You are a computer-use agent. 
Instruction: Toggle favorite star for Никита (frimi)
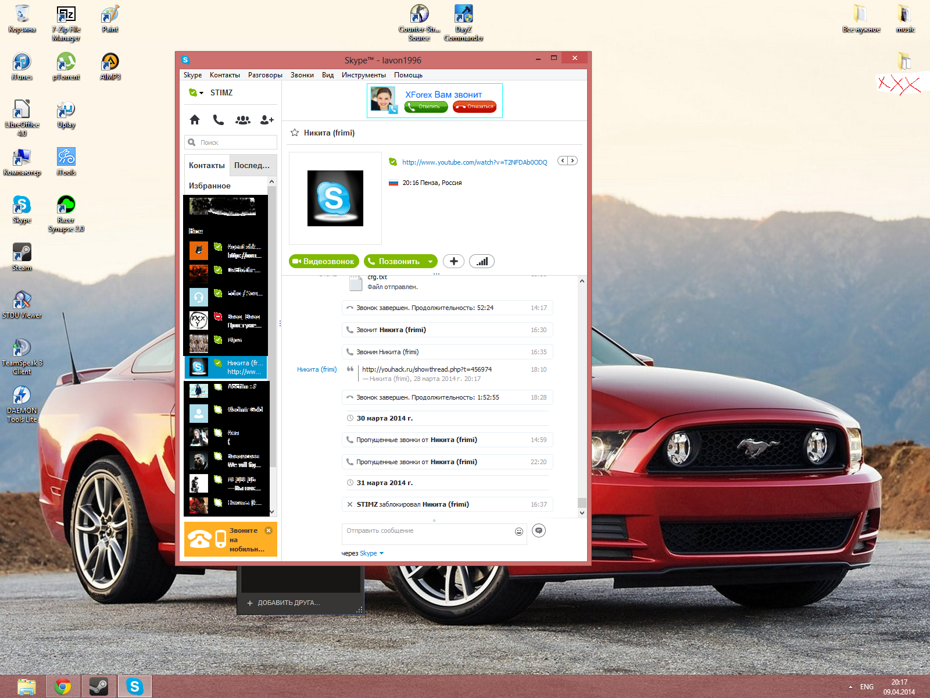tap(295, 133)
